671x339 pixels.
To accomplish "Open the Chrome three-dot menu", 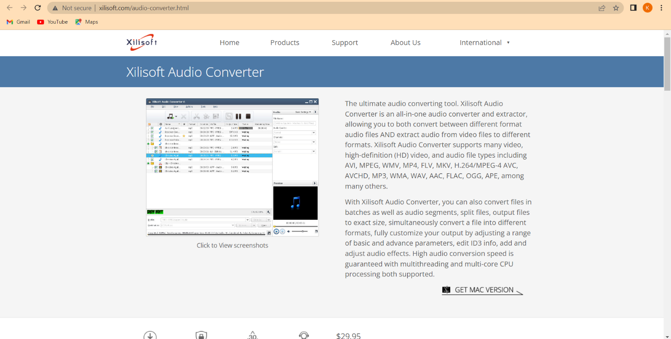I will [662, 8].
